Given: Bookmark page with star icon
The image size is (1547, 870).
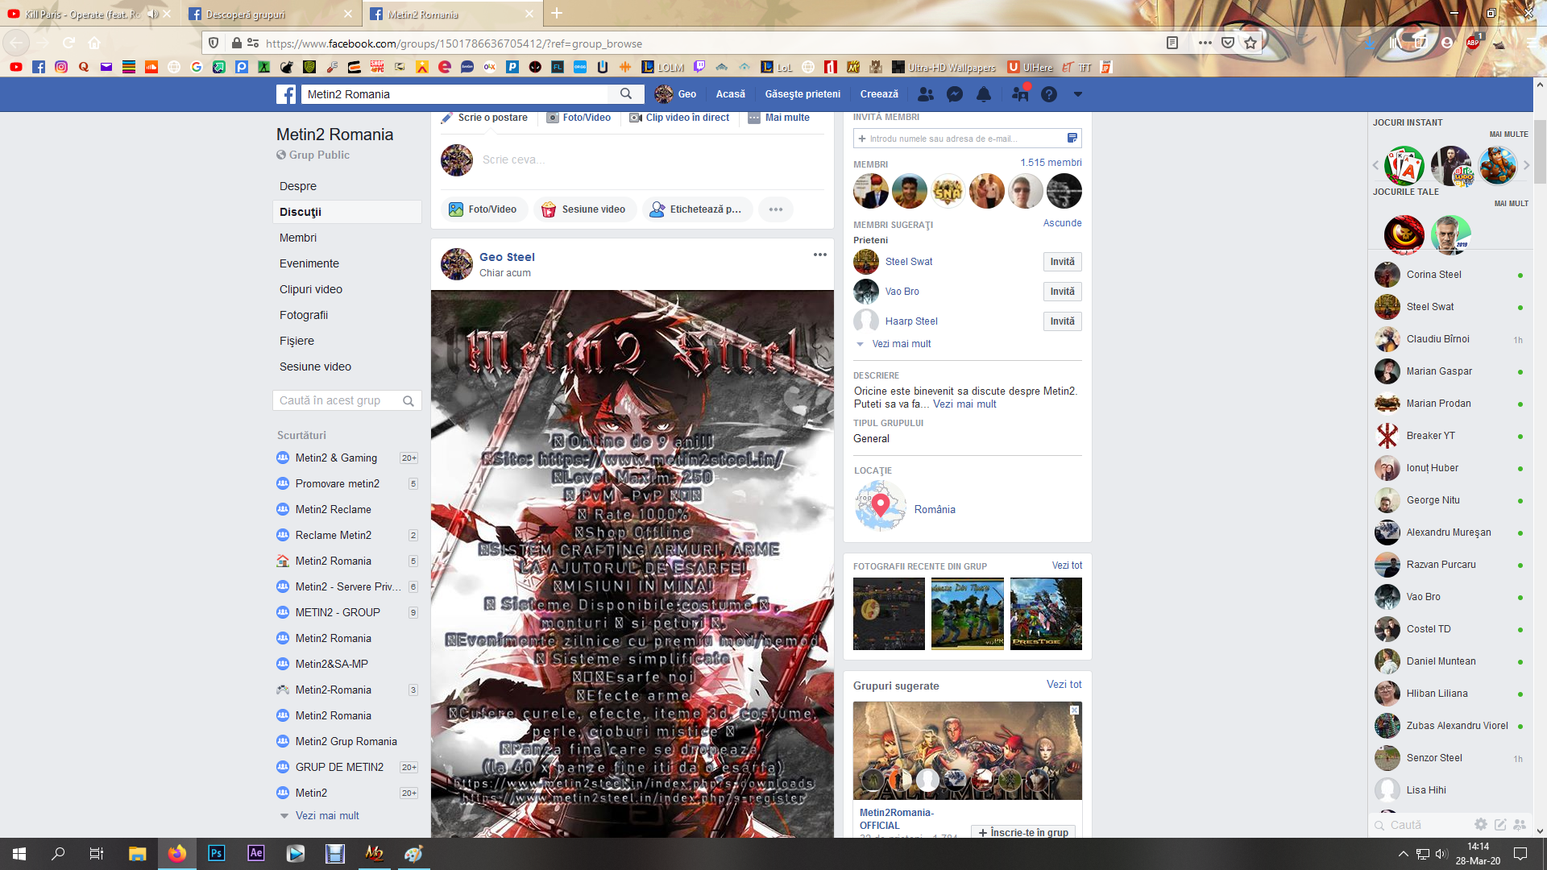Looking at the screenshot, I should click(x=1250, y=43).
